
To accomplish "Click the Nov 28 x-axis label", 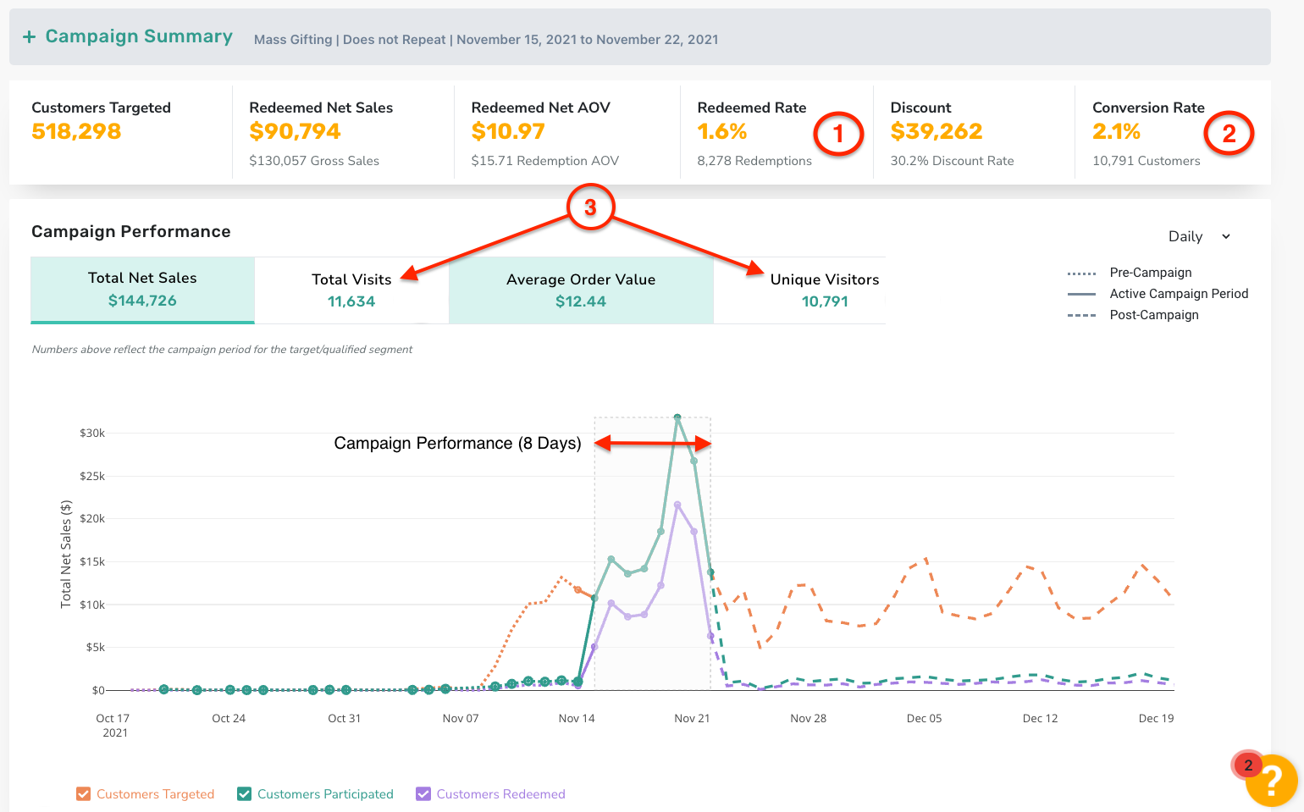I will coord(809,719).
